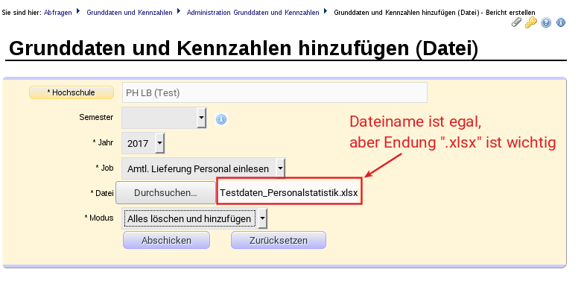Open Administration Grunddaten und Kennzahlen breadcrumb
The image size is (581, 281).
(253, 13)
